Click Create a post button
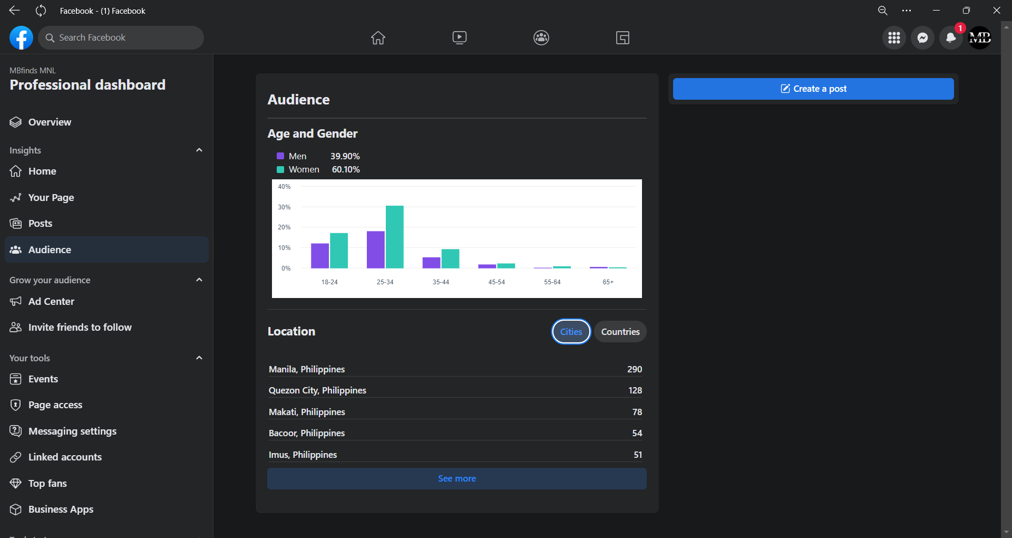This screenshot has width=1012, height=538. [813, 89]
